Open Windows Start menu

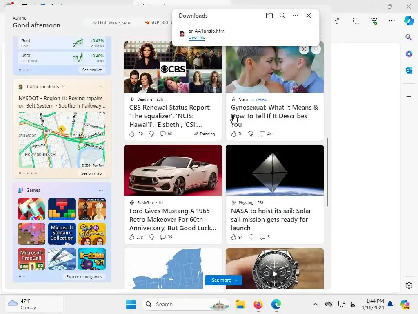coord(131,304)
